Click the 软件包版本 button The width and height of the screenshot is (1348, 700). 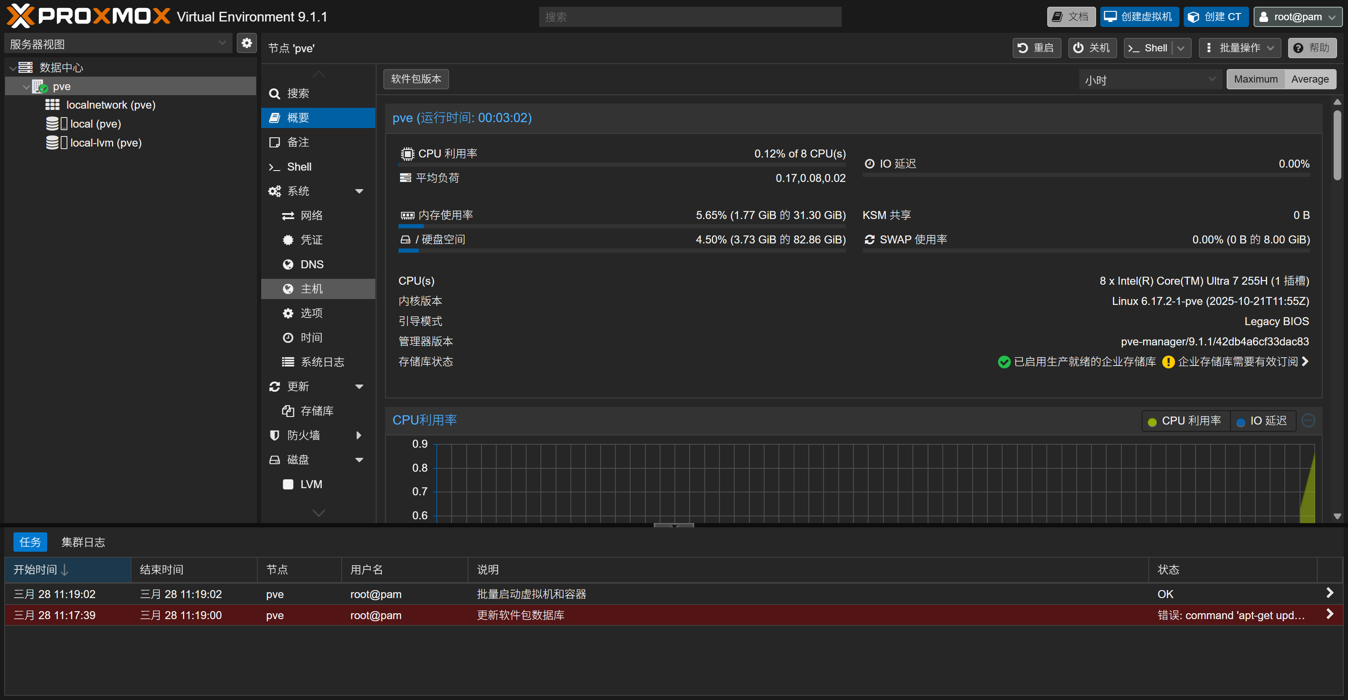[415, 79]
